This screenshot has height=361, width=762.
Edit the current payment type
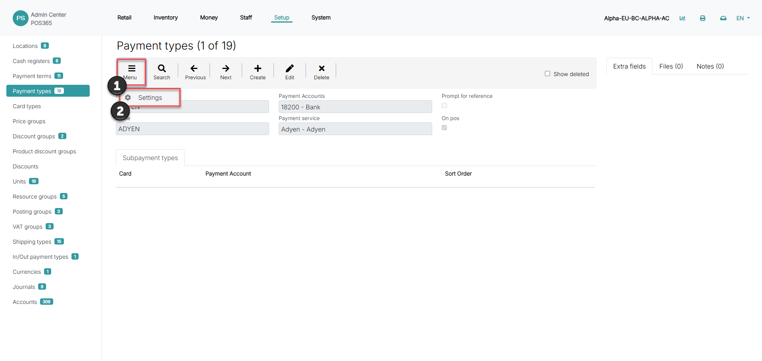point(290,72)
